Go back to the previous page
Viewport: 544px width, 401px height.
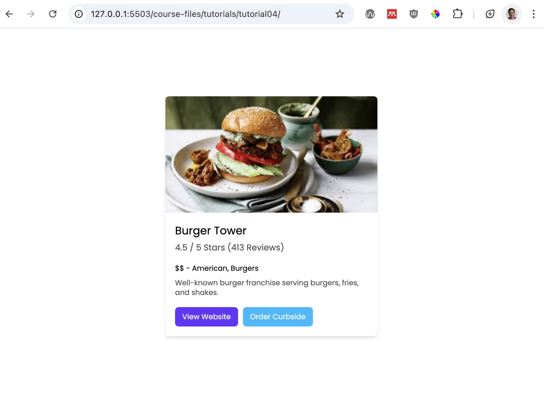pyautogui.click(x=9, y=14)
